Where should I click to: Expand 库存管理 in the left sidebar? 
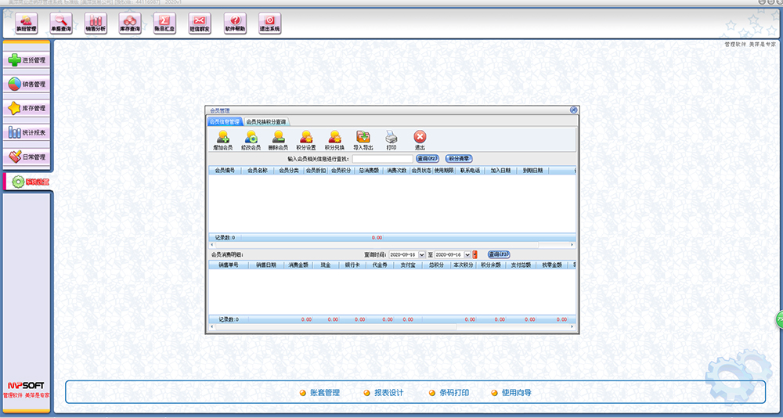pos(27,108)
